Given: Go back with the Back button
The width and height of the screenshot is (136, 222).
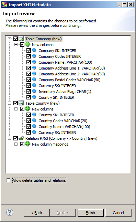Looking at the screenshot, I should coord(37,213).
